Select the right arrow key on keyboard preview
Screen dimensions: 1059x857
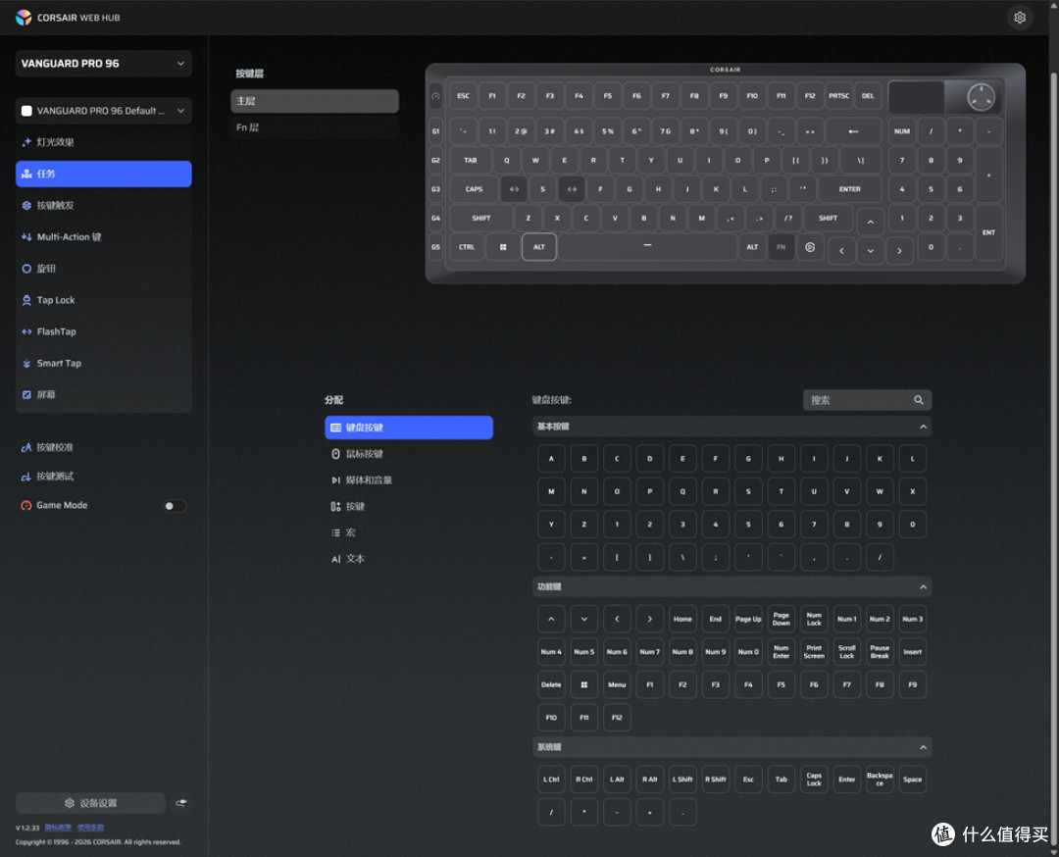[899, 251]
